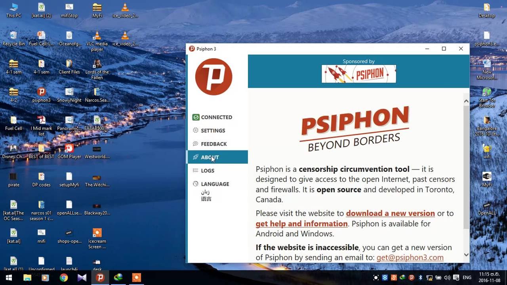Open the action center notifications icon
This screenshot has height=285, width=507.
[x=456, y=277]
